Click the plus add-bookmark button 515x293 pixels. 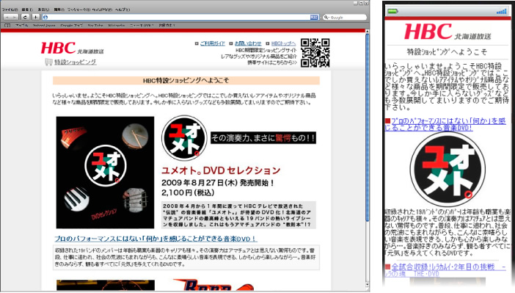click(36, 17)
